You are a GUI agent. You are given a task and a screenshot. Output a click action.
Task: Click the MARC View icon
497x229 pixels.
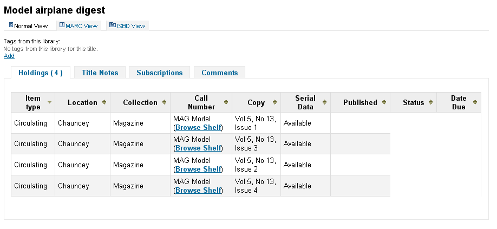62,25
